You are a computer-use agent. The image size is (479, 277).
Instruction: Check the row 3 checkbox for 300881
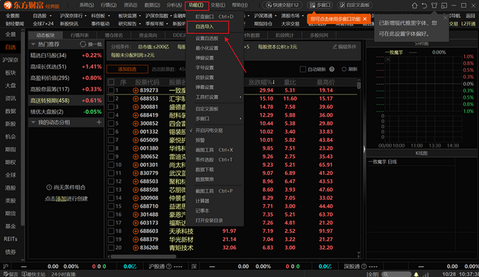(x=111, y=107)
